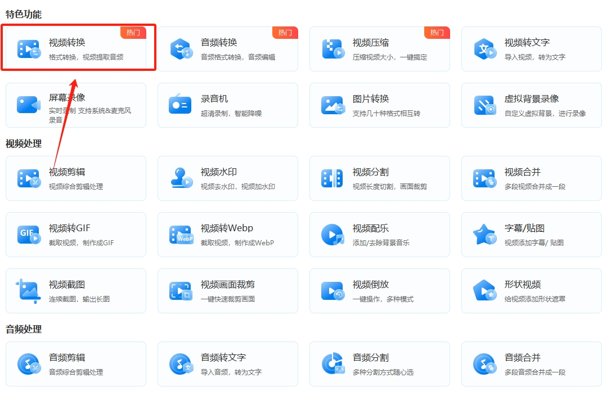
Task: Click the 虚拟背景录像 icon
Action: [485, 105]
